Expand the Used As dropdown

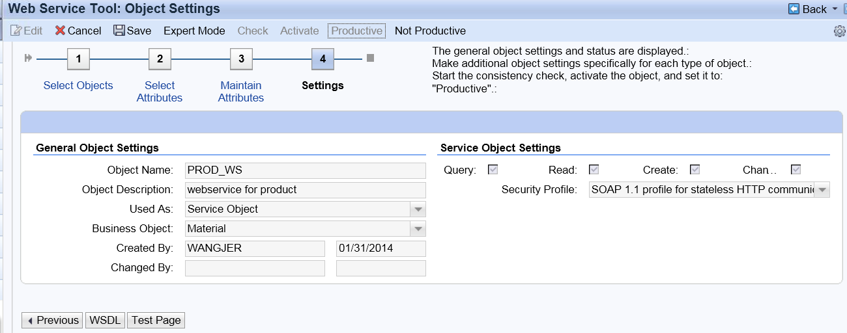pos(418,209)
